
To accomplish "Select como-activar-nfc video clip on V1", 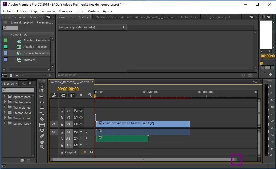I will click(143, 124).
